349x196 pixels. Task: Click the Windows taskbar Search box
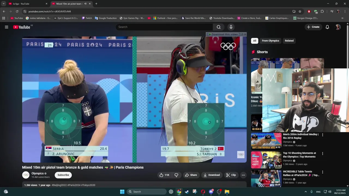coord(147,192)
